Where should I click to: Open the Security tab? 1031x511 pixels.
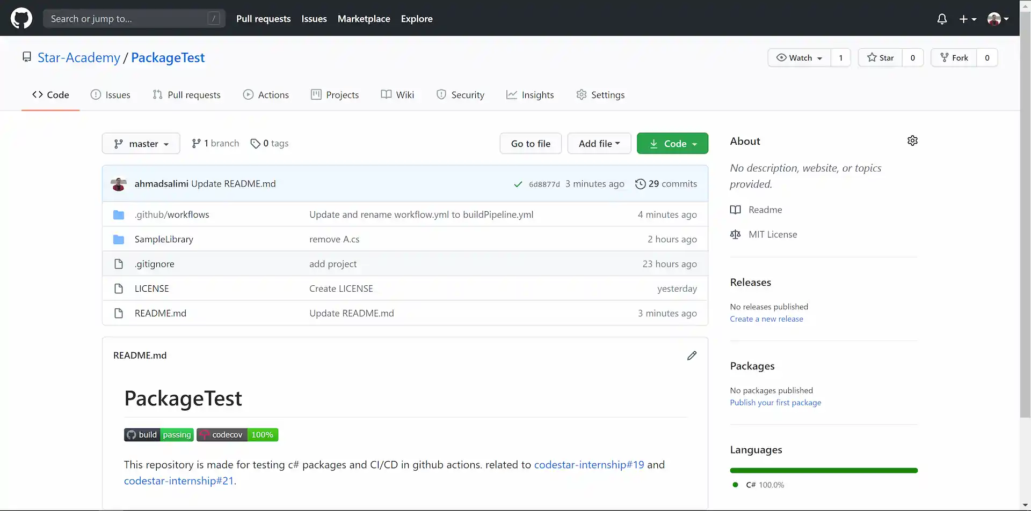(x=460, y=95)
